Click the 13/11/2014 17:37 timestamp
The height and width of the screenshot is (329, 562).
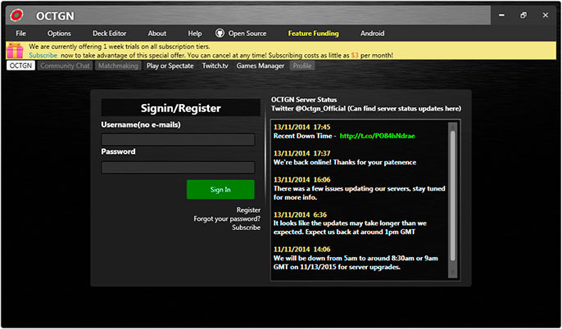tap(301, 153)
